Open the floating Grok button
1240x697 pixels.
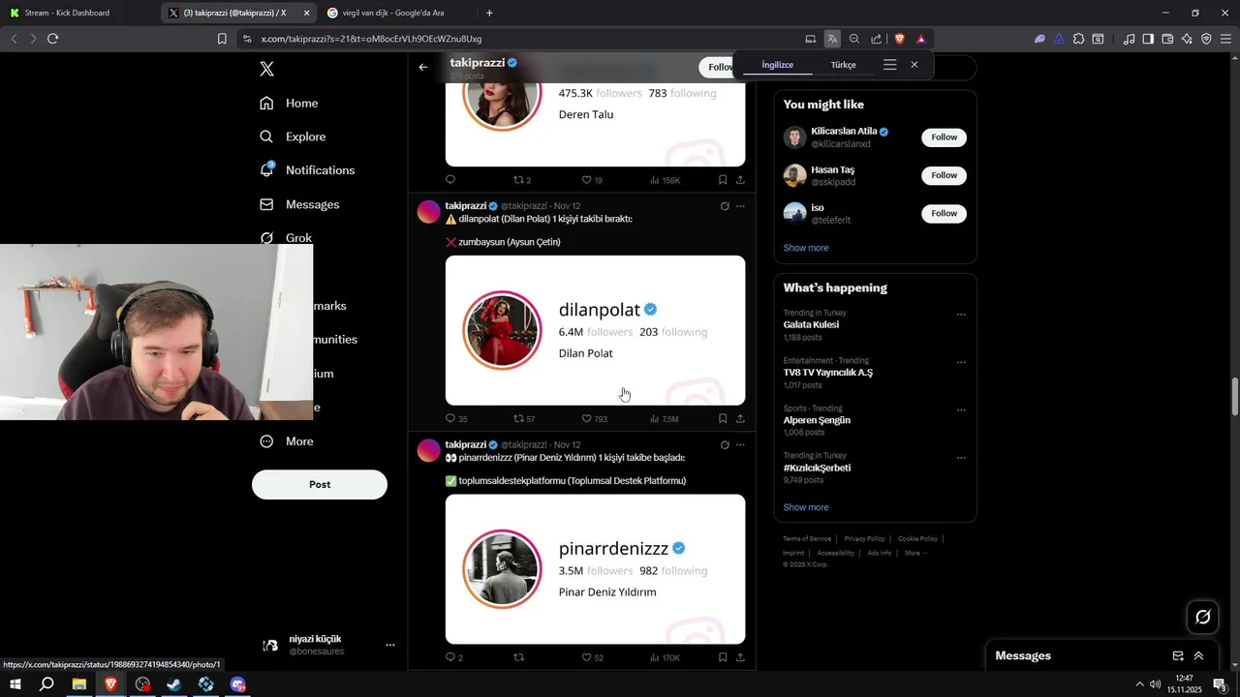[x=1203, y=617]
